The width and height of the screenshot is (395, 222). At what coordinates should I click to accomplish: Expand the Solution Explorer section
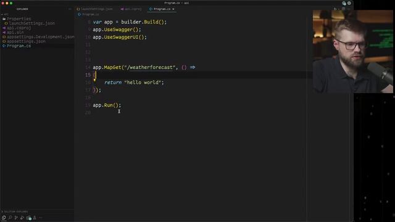pos(15,212)
